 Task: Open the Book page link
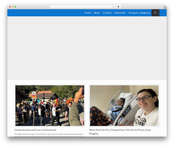pos(97,13)
